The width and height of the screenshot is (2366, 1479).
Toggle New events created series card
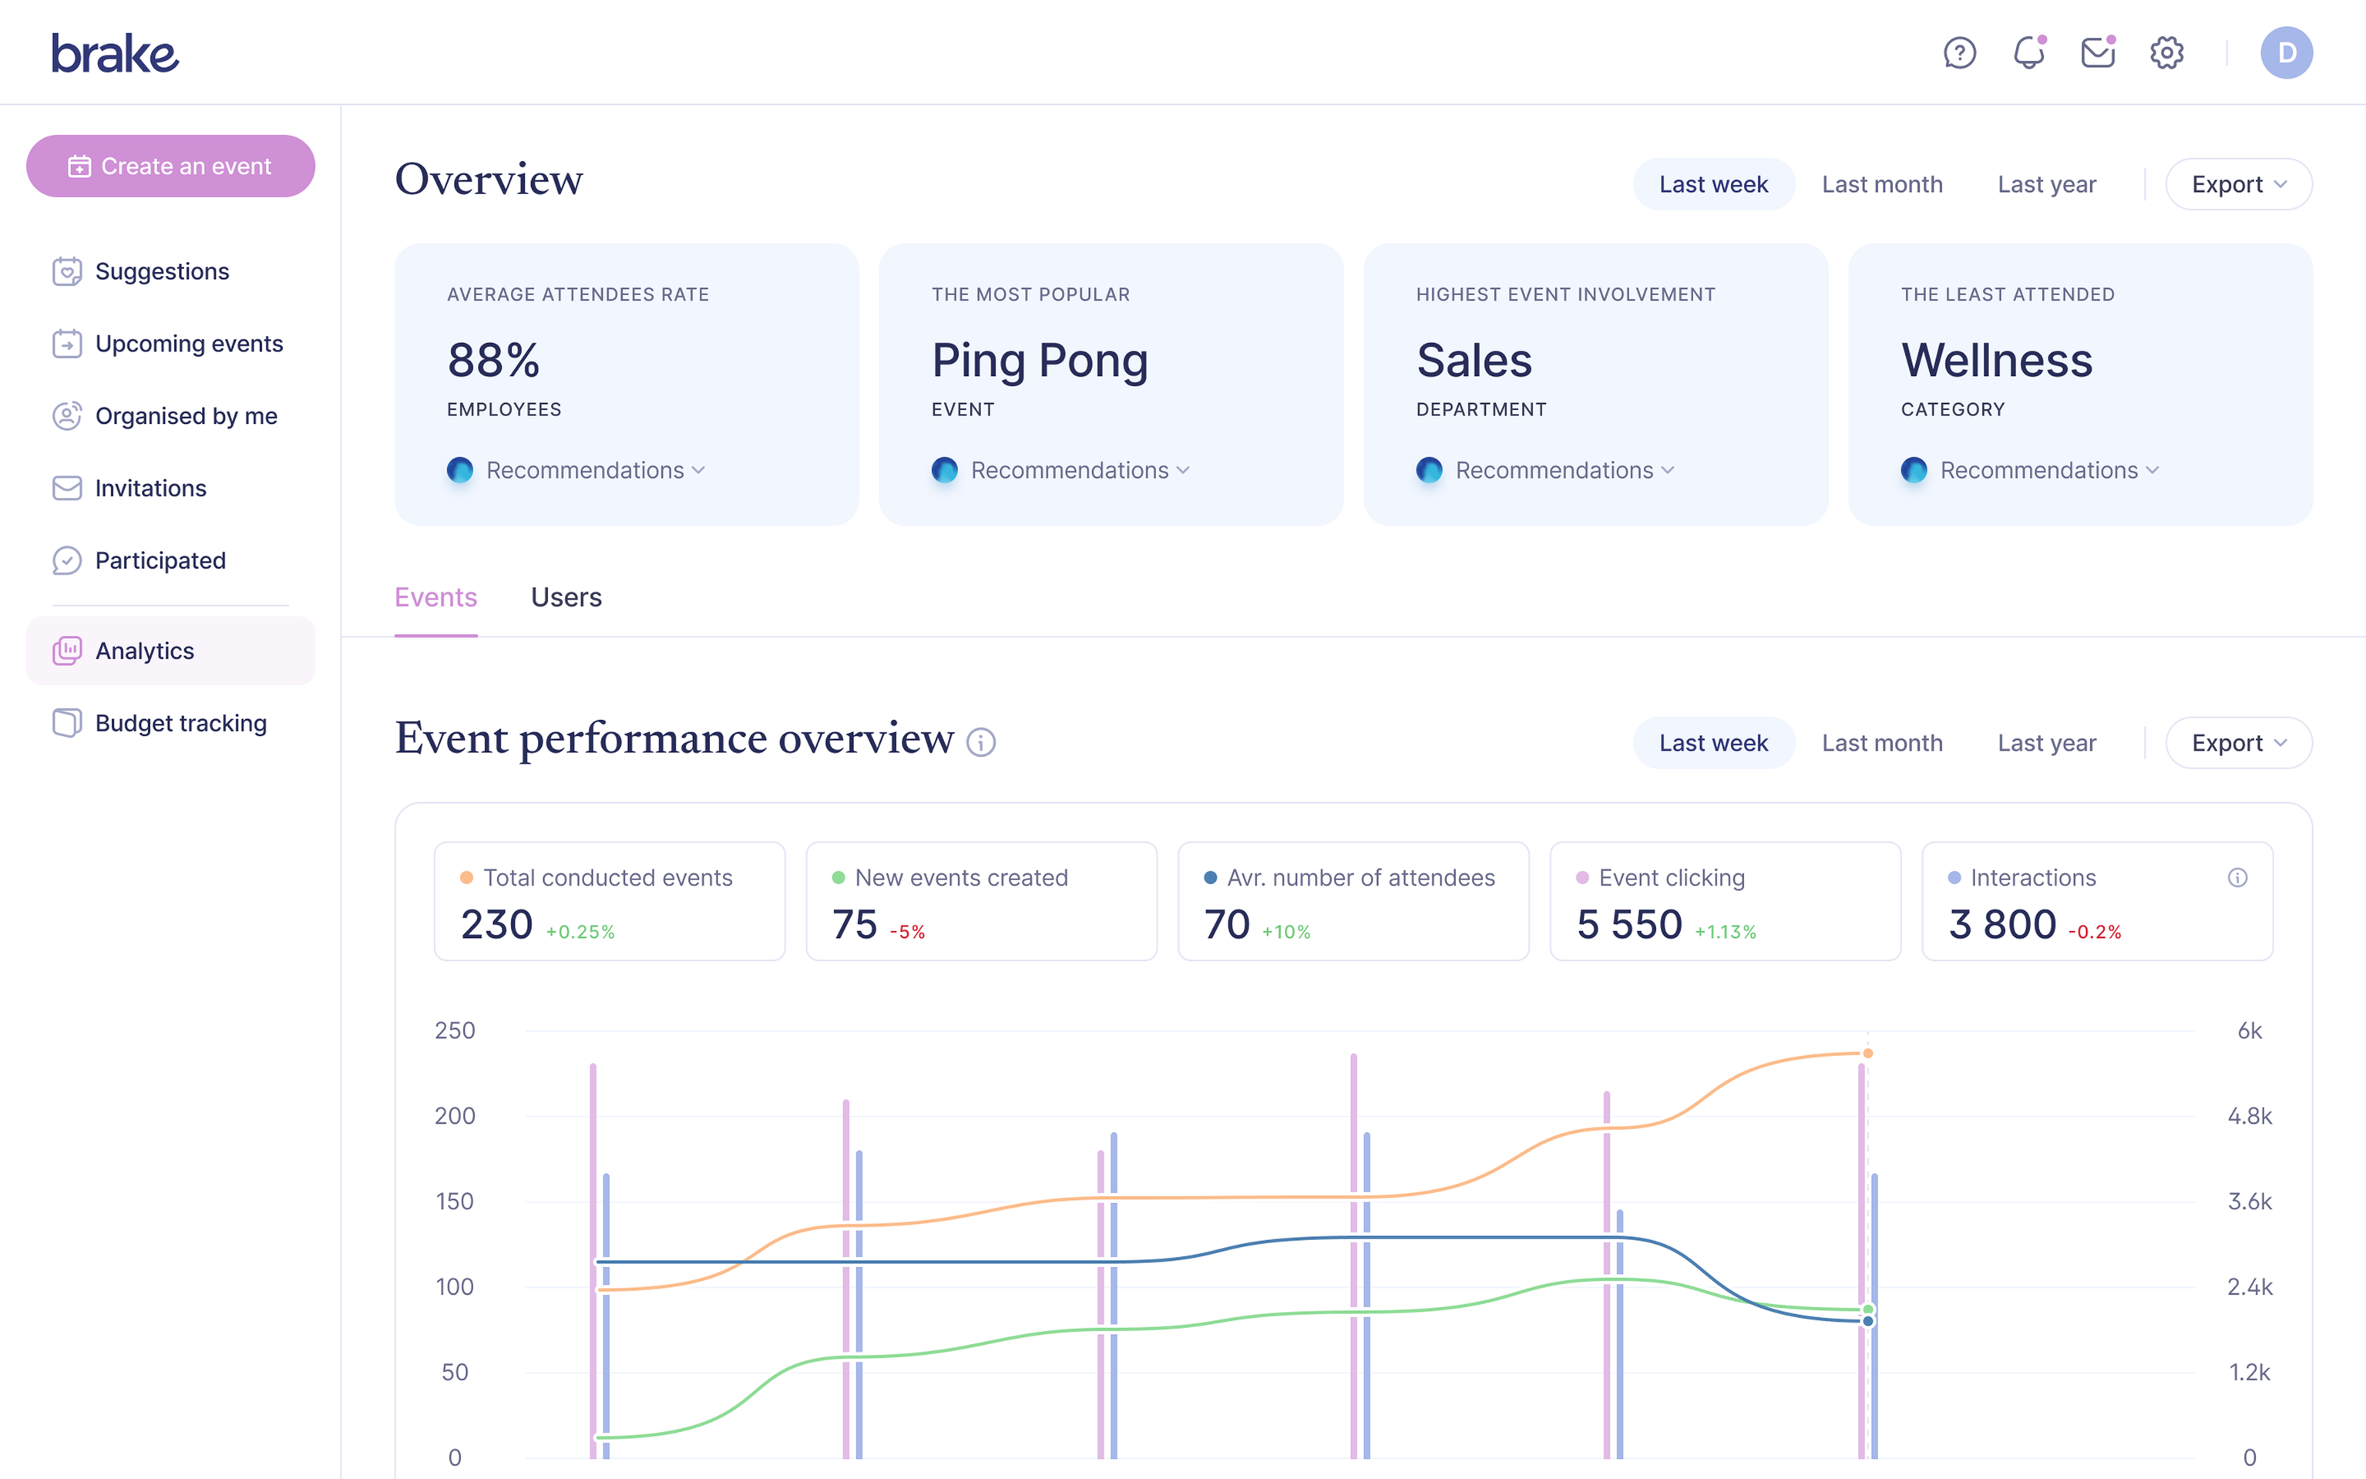[x=981, y=901]
